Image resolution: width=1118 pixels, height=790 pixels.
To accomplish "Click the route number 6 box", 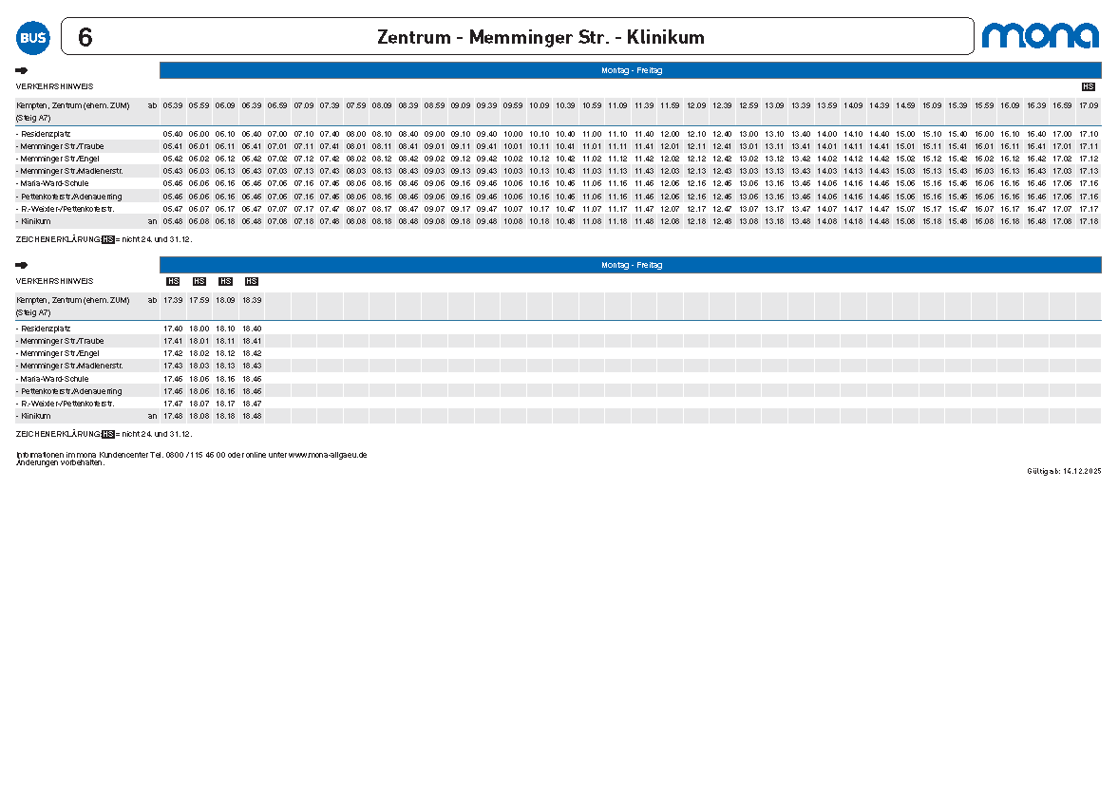I will coord(85,37).
